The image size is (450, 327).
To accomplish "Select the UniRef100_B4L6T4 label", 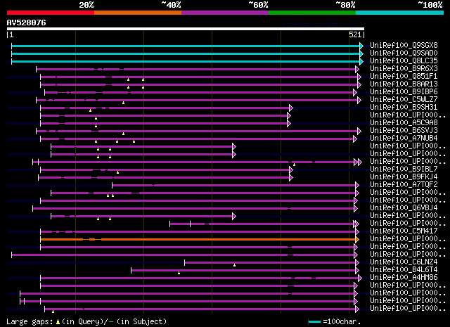I will tap(404, 270).
